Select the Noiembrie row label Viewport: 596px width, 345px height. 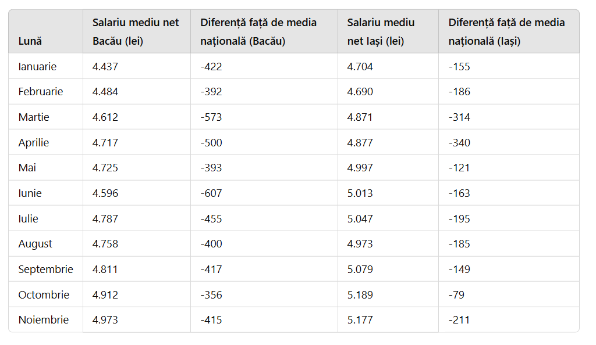43,320
